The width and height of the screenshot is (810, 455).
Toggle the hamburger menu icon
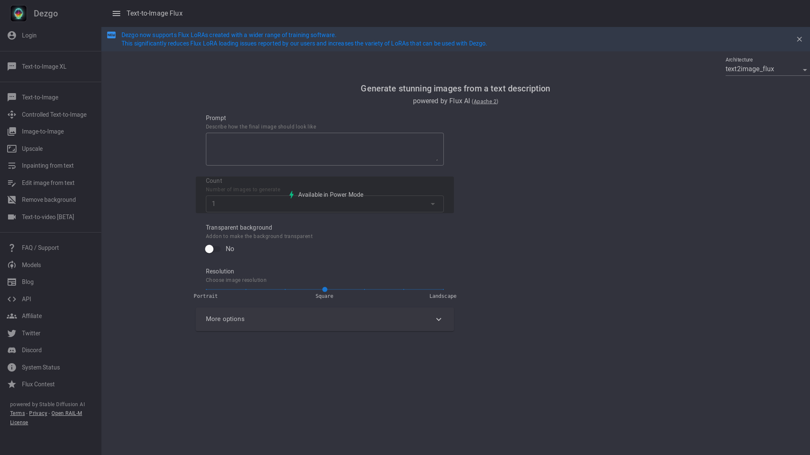[x=116, y=13]
